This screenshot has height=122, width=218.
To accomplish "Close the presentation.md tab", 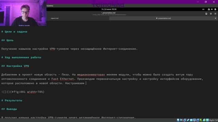I will click(216, 18).
